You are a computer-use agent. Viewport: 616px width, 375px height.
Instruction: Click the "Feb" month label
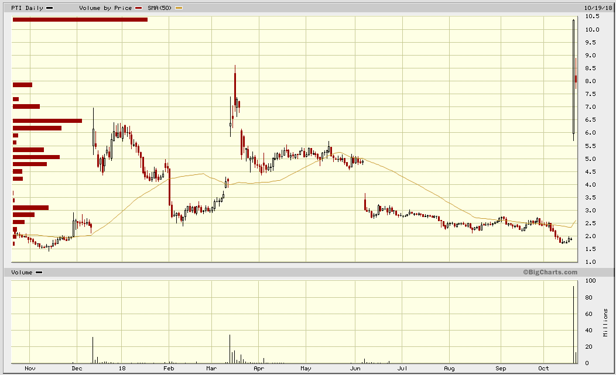pyautogui.click(x=169, y=369)
